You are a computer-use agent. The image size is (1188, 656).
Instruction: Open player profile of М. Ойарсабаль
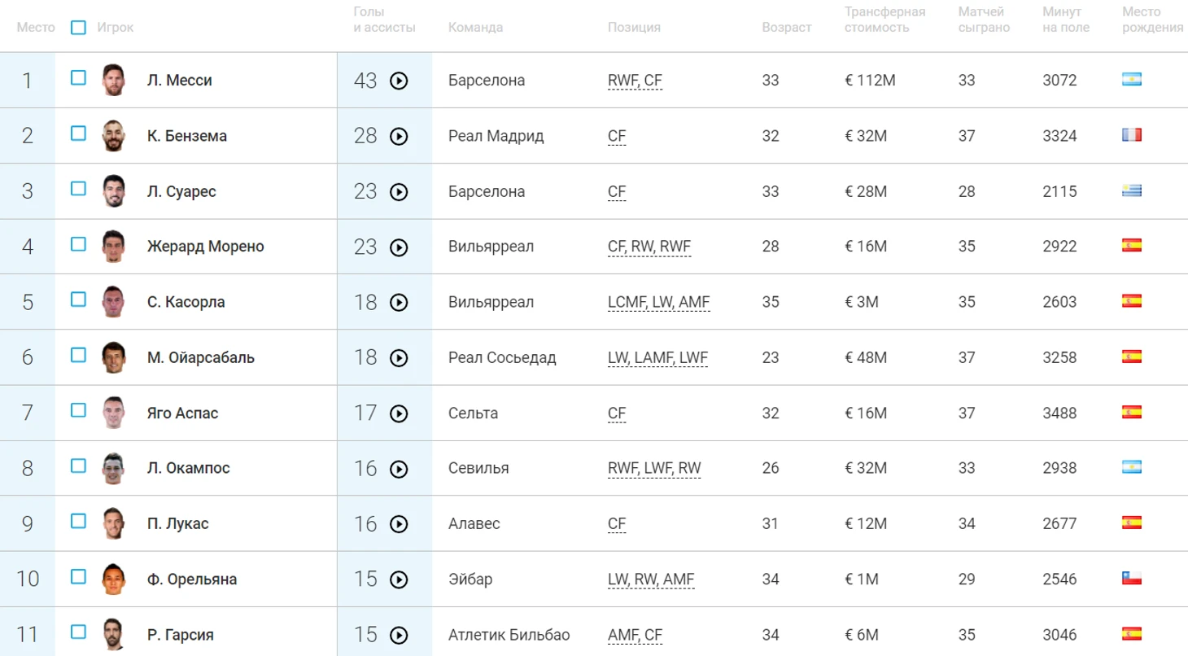click(x=201, y=357)
